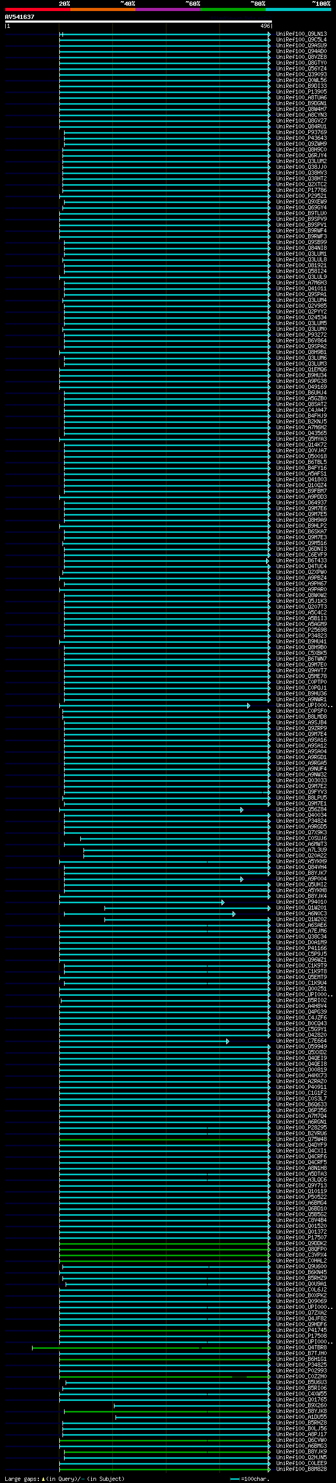Click the green ~80% identity scale segment
Screen dimensions: 336x1483
[x=233, y=9]
